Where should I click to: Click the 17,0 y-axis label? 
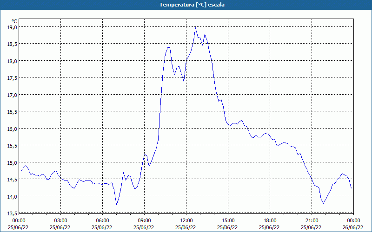tap(12, 95)
